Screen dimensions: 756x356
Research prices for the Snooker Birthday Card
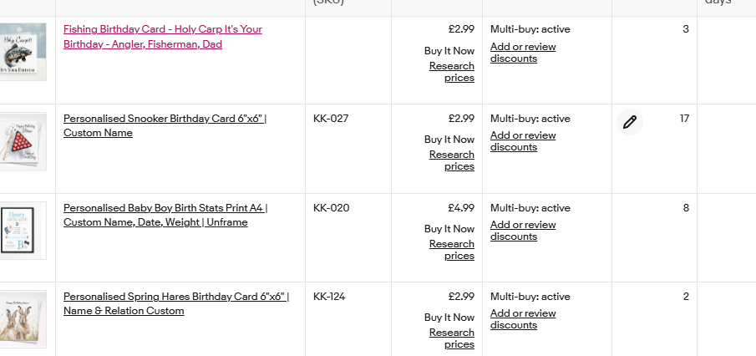452,160
